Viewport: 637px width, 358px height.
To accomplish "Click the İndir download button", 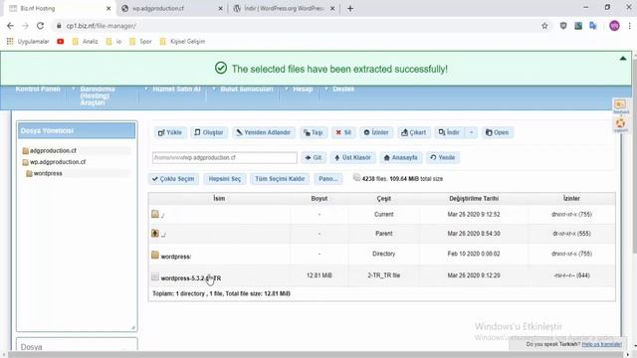I will [x=449, y=132].
